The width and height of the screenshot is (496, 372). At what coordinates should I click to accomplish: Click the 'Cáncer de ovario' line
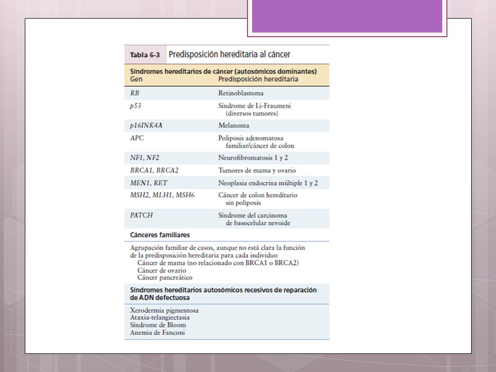162,270
